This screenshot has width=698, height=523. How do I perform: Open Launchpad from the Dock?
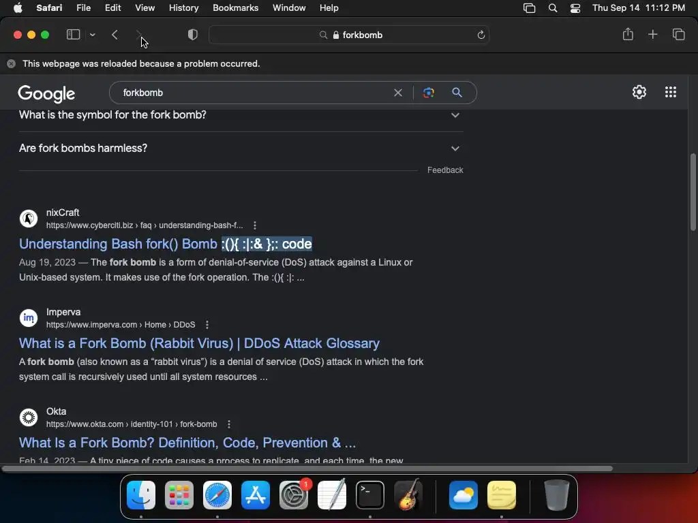tap(179, 495)
